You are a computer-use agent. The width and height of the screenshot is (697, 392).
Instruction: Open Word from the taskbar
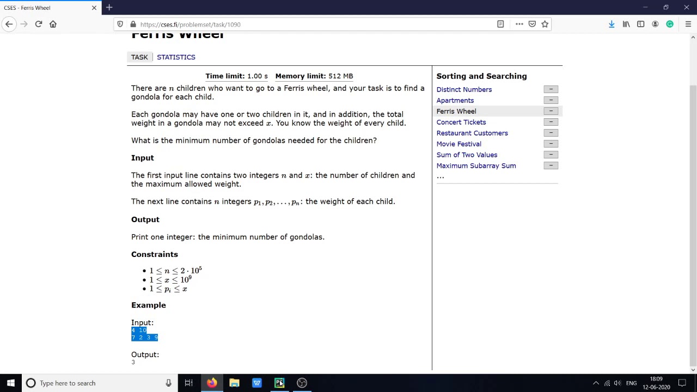point(256,383)
